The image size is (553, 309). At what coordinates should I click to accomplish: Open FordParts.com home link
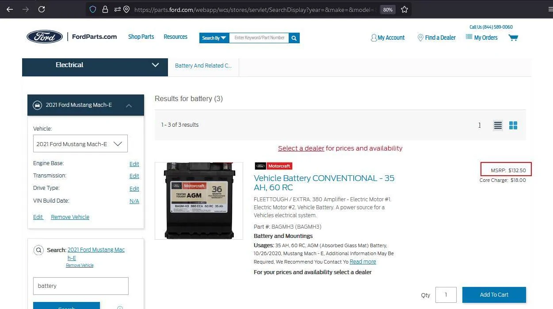(x=94, y=37)
